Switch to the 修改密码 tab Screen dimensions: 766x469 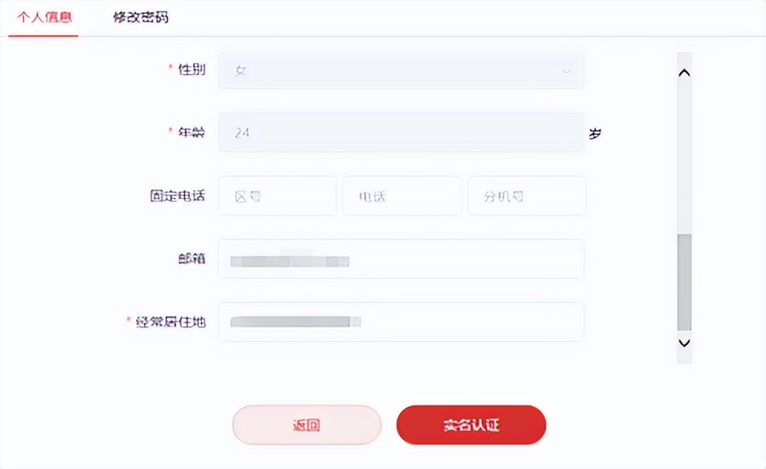click(x=140, y=16)
